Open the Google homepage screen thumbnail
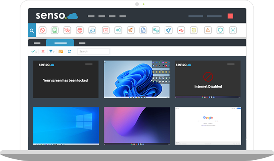Image resolution: width=274 pixels, height=161 pixels. (x=208, y=126)
